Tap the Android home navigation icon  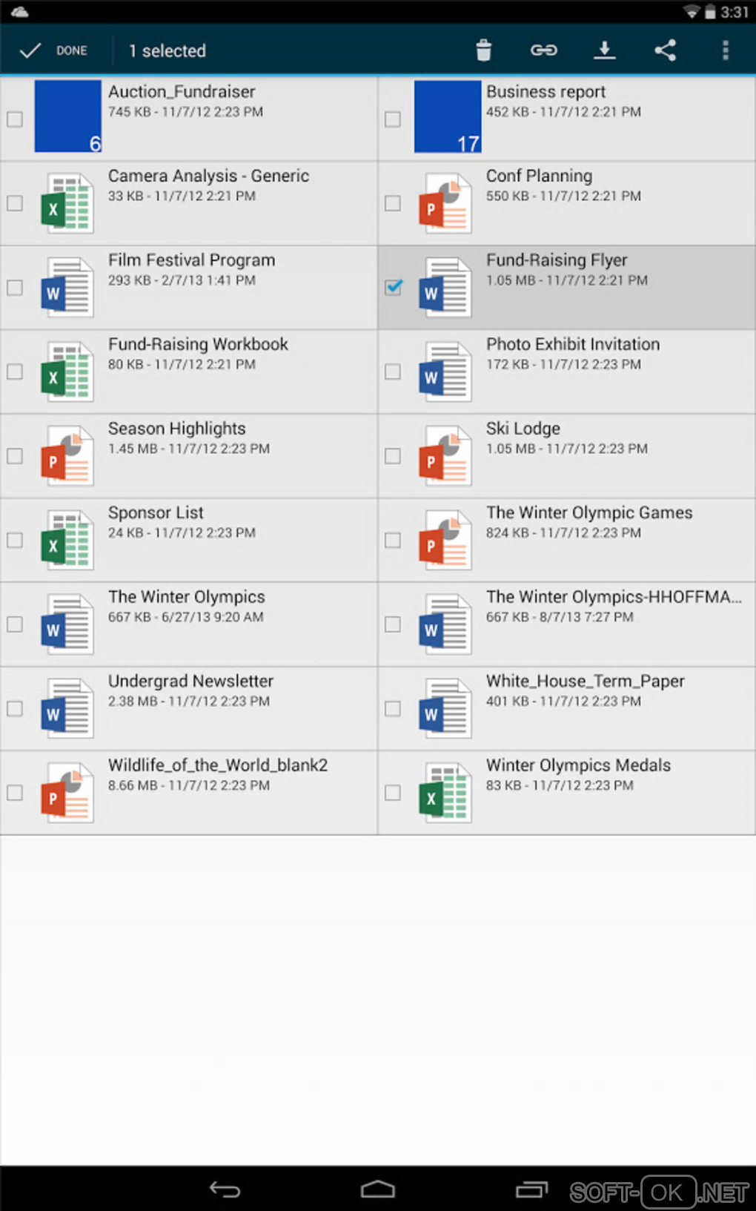377,1189
